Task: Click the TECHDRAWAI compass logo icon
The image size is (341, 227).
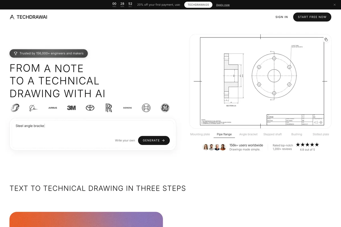Action: [12, 17]
